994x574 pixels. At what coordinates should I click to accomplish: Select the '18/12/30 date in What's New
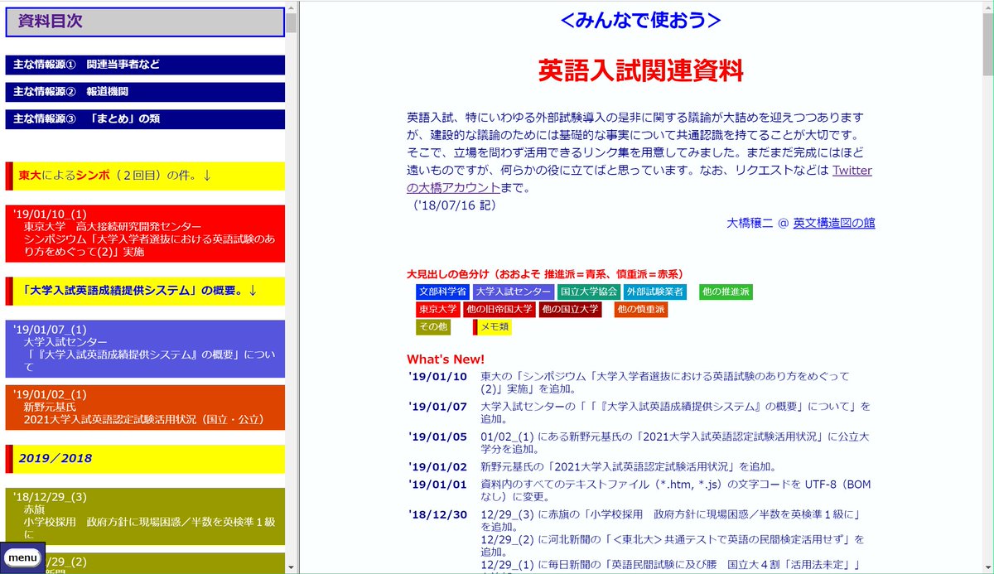tap(437, 514)
